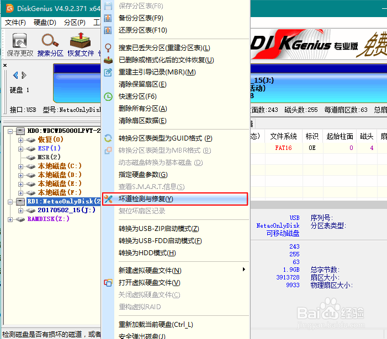Click the RAMDISK(Z:) drive icon

point(20,219)
